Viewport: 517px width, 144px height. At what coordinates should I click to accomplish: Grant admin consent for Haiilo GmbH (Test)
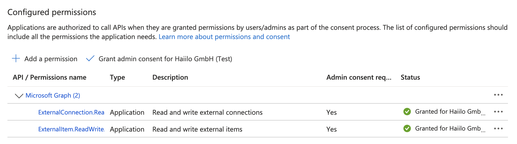tap(165, 59)
